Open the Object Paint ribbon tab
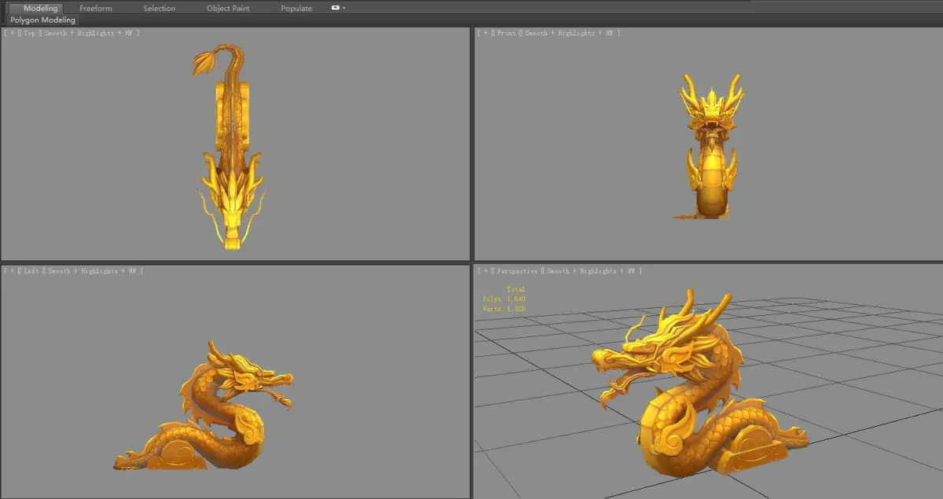 click(x=228, y=8)
